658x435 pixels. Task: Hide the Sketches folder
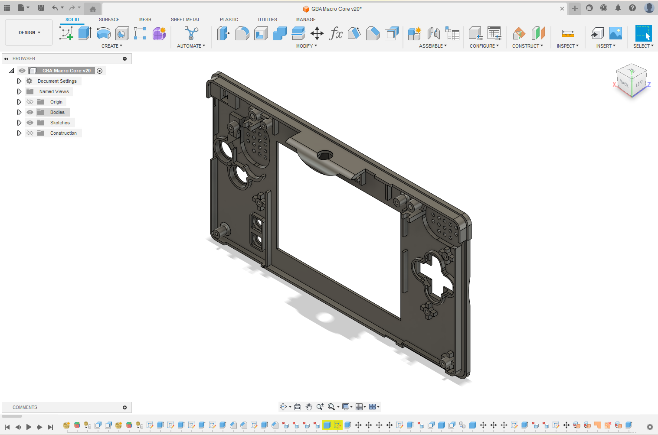click(x=30, y=123)
